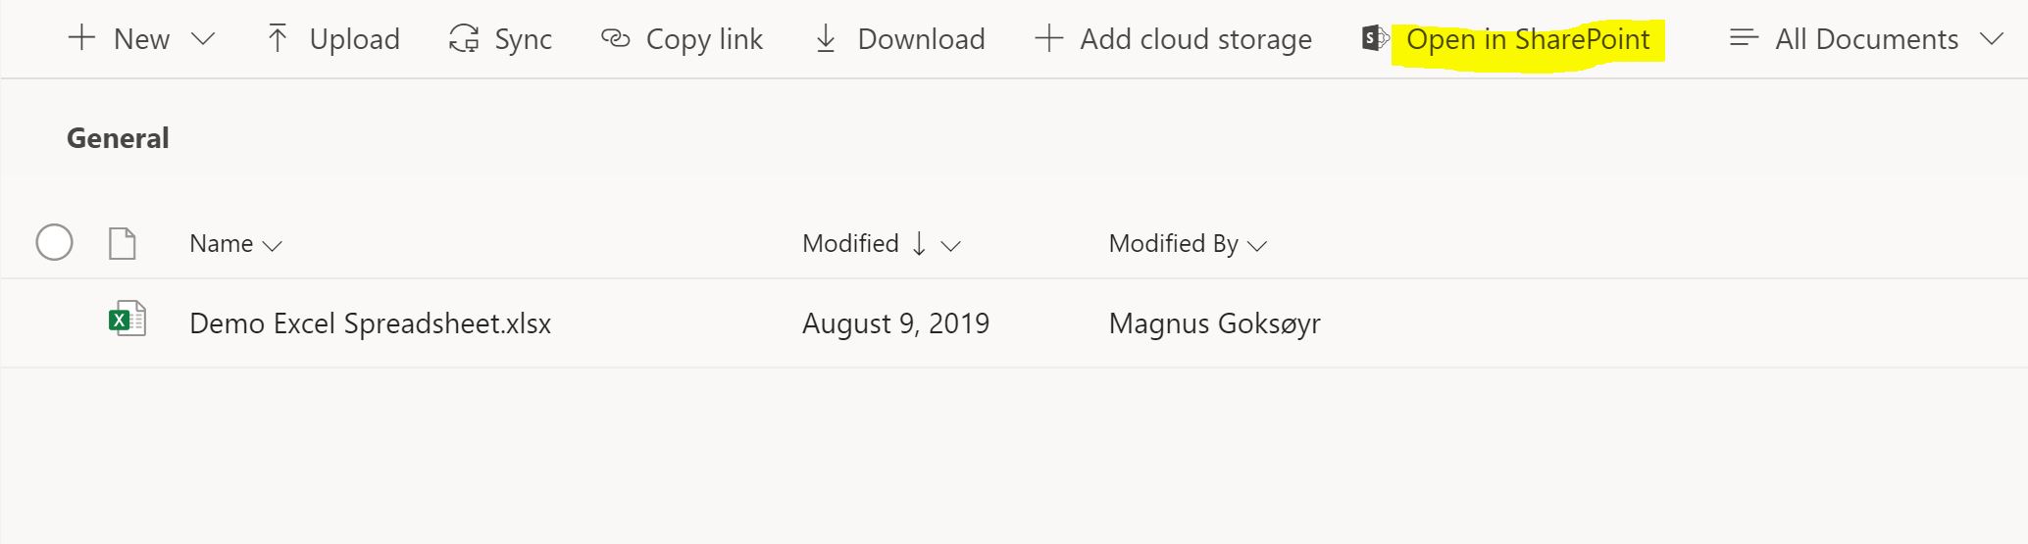Click the General folder title
The width and height of the screenshot is (2028, 544).
click(118, 138)
